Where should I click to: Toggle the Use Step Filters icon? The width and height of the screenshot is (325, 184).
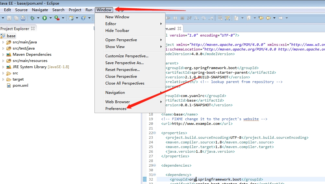coord(227,18)
